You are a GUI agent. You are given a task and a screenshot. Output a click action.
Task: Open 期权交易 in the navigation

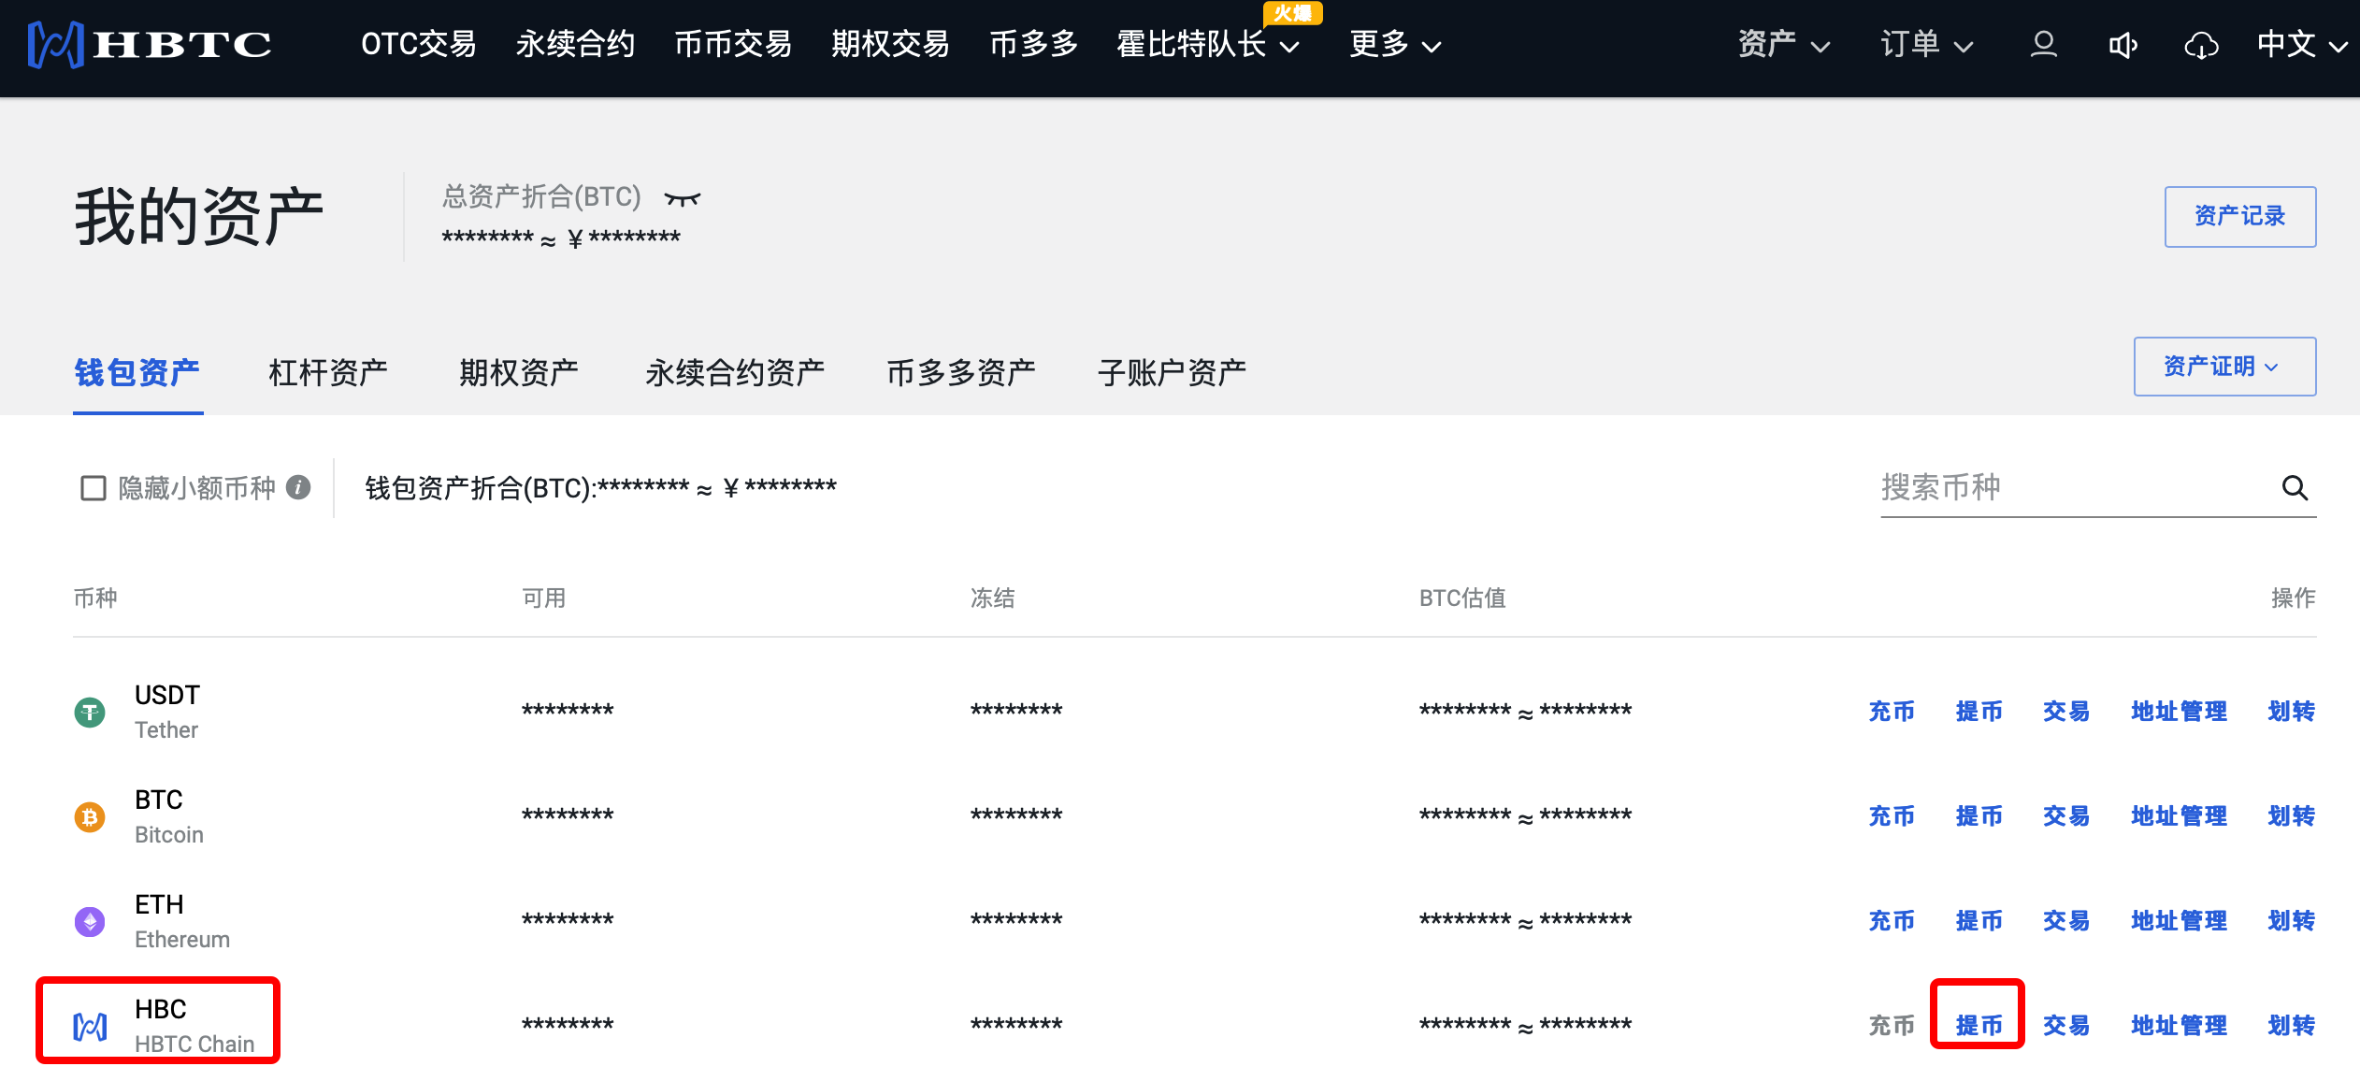[890, 44]
